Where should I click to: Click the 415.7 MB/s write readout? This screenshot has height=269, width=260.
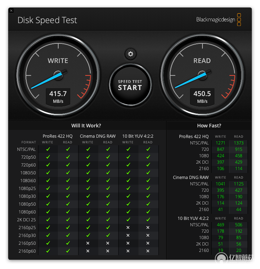click(58, 97)
